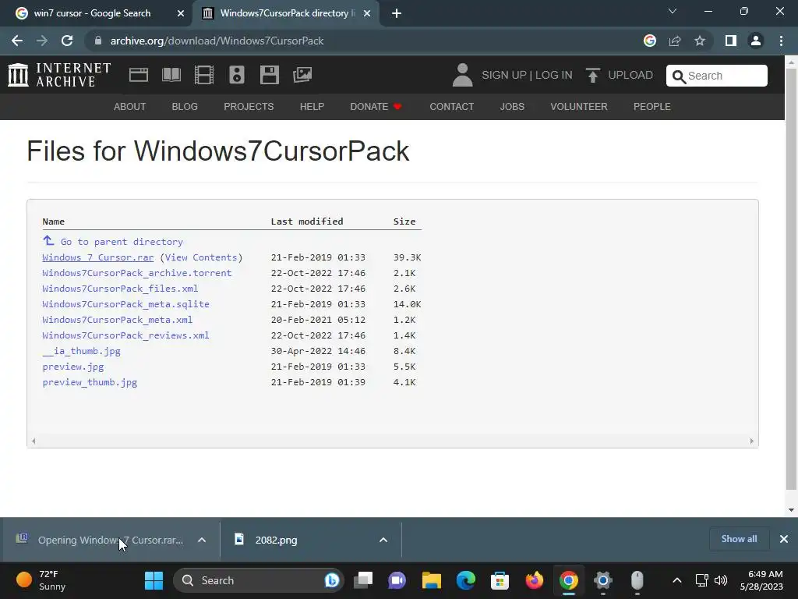
Task: Click the Internet Archive search field
Action: point(717,76)
